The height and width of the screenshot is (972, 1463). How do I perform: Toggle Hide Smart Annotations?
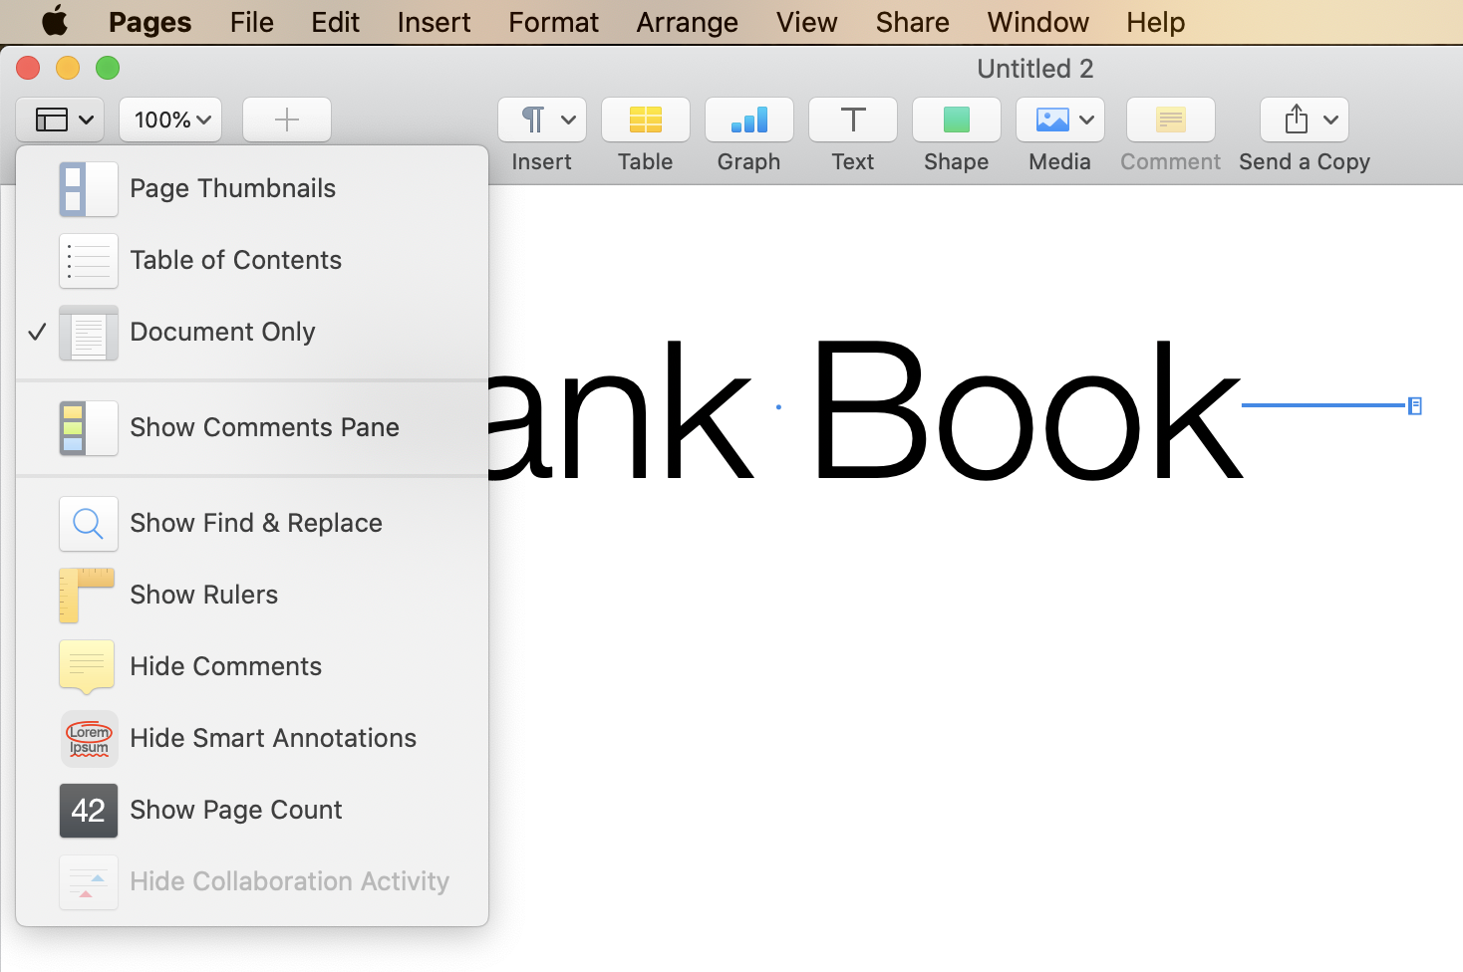coord(252,739)
